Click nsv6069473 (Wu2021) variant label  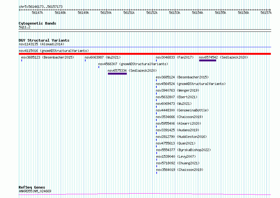pos(174,104)
